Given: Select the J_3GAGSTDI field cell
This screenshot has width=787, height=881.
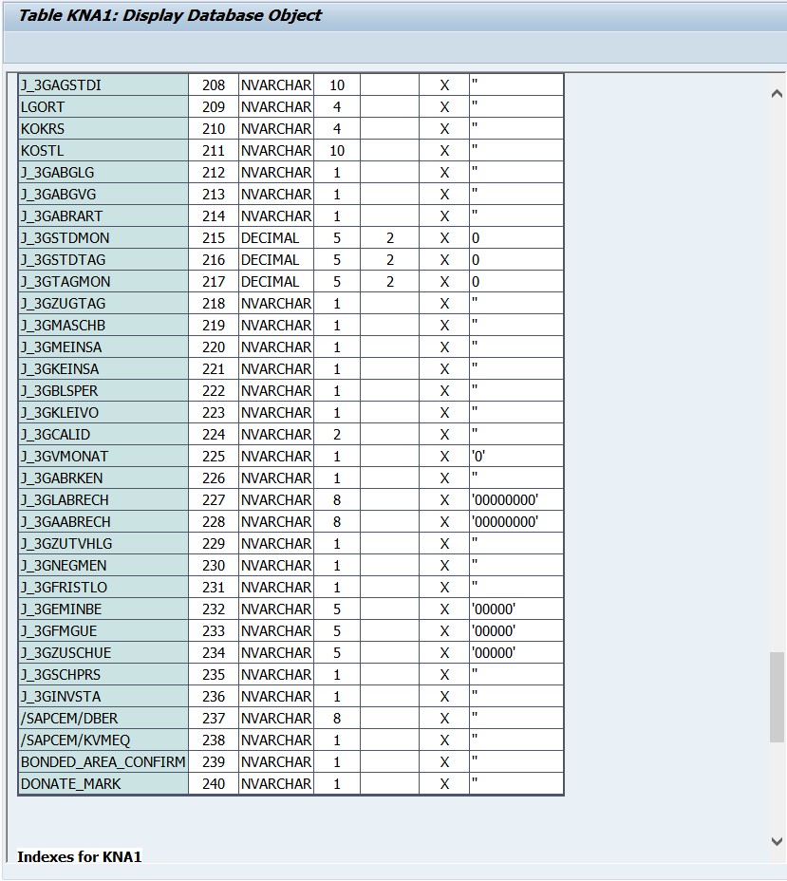Looking at the screenshot, I should 103,84.
